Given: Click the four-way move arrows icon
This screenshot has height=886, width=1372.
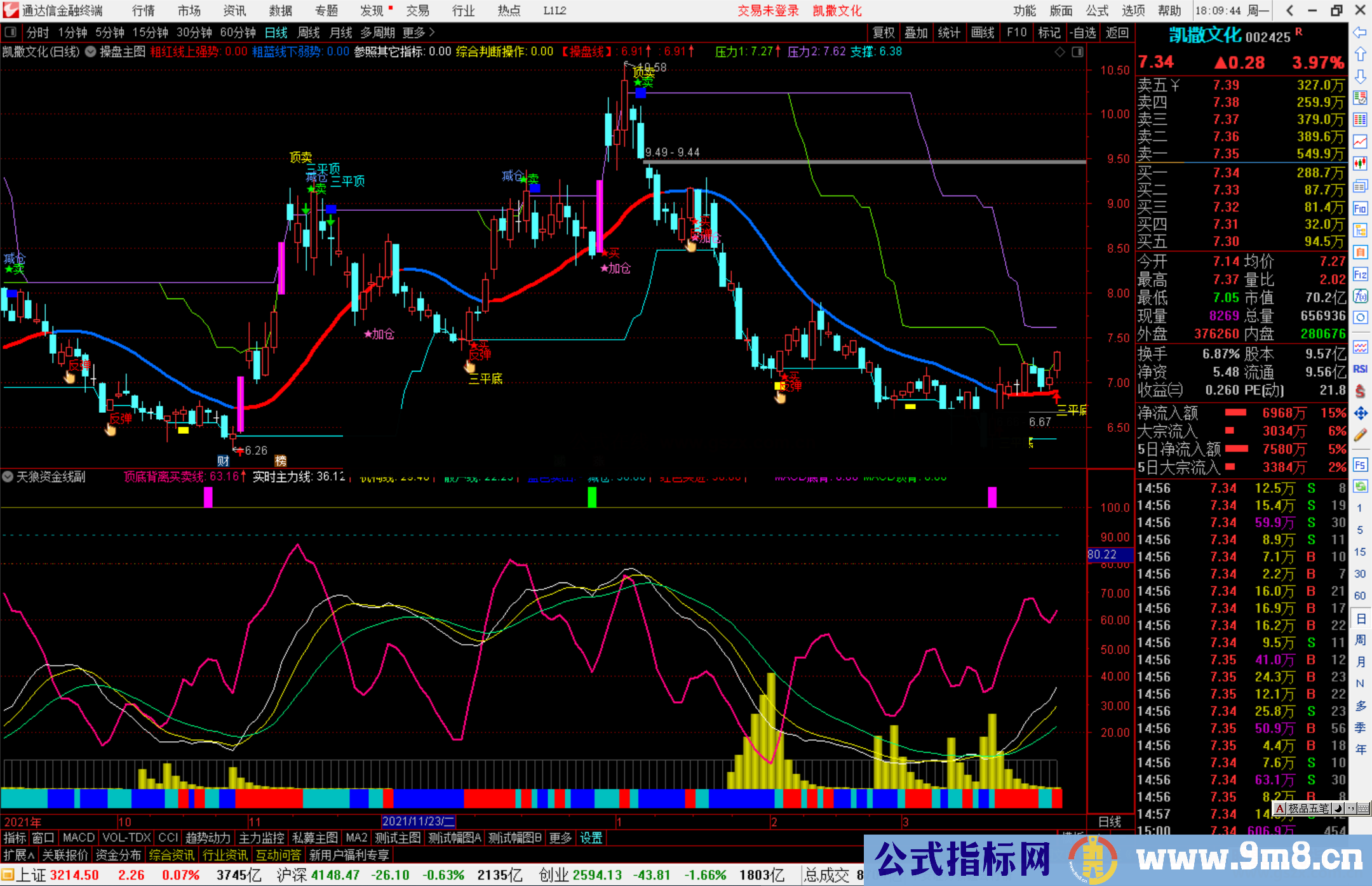Looking at the screenshot, I should [1360, 413].
